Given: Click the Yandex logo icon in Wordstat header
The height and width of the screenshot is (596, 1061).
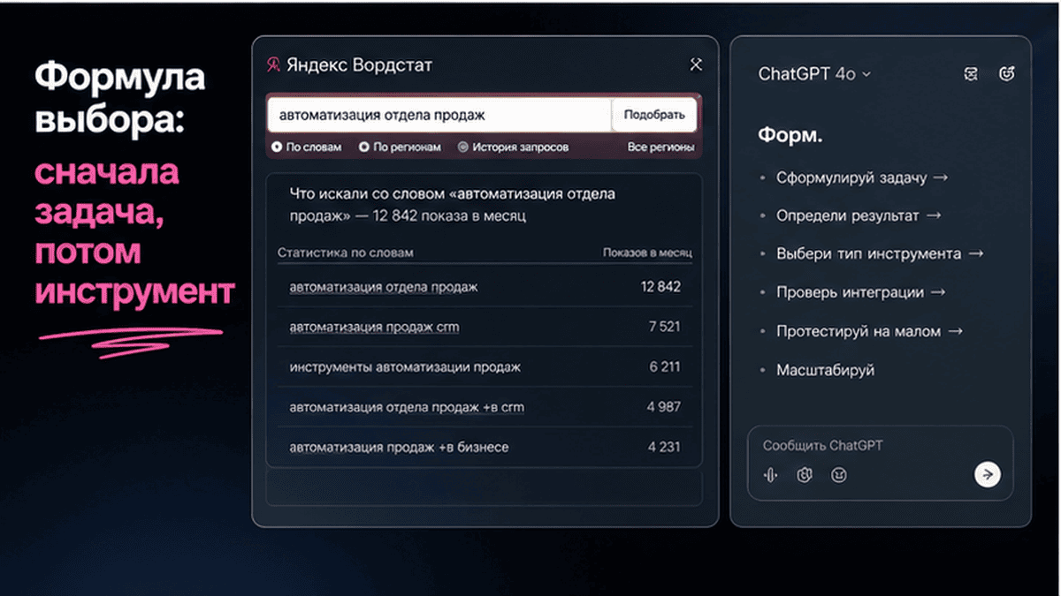Looking at the screenshot, I should 274,65.
